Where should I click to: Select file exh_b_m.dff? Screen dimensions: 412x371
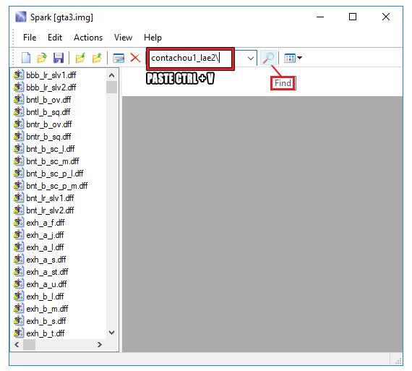tap(47, 309)
